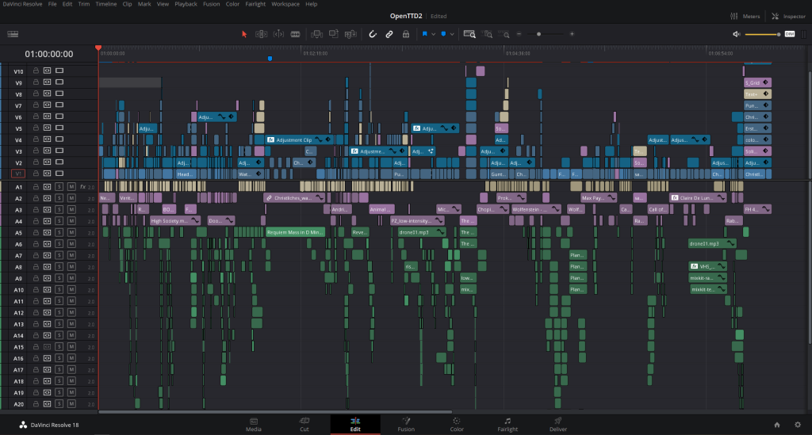This screenshot has width=812, height=435.
Task: Add a marker with the blue marker icon
Action: pos(443,34)
